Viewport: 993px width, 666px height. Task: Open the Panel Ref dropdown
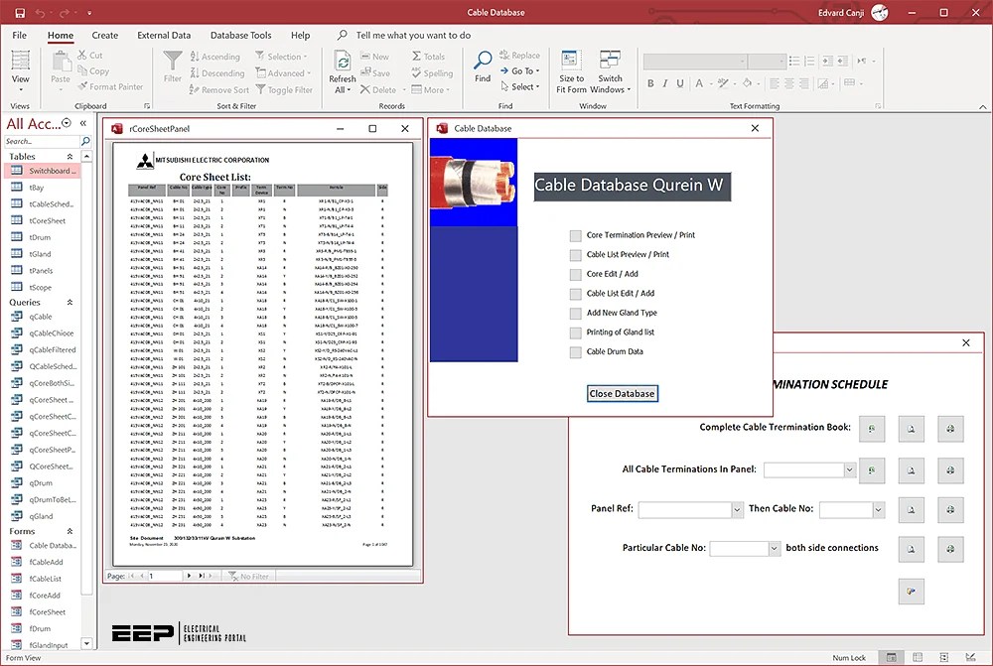(x=735, y=509)
